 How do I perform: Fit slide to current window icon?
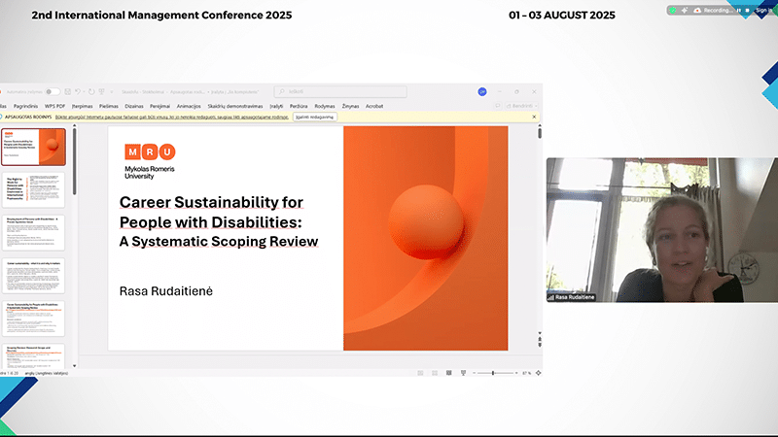click(537, 373)
